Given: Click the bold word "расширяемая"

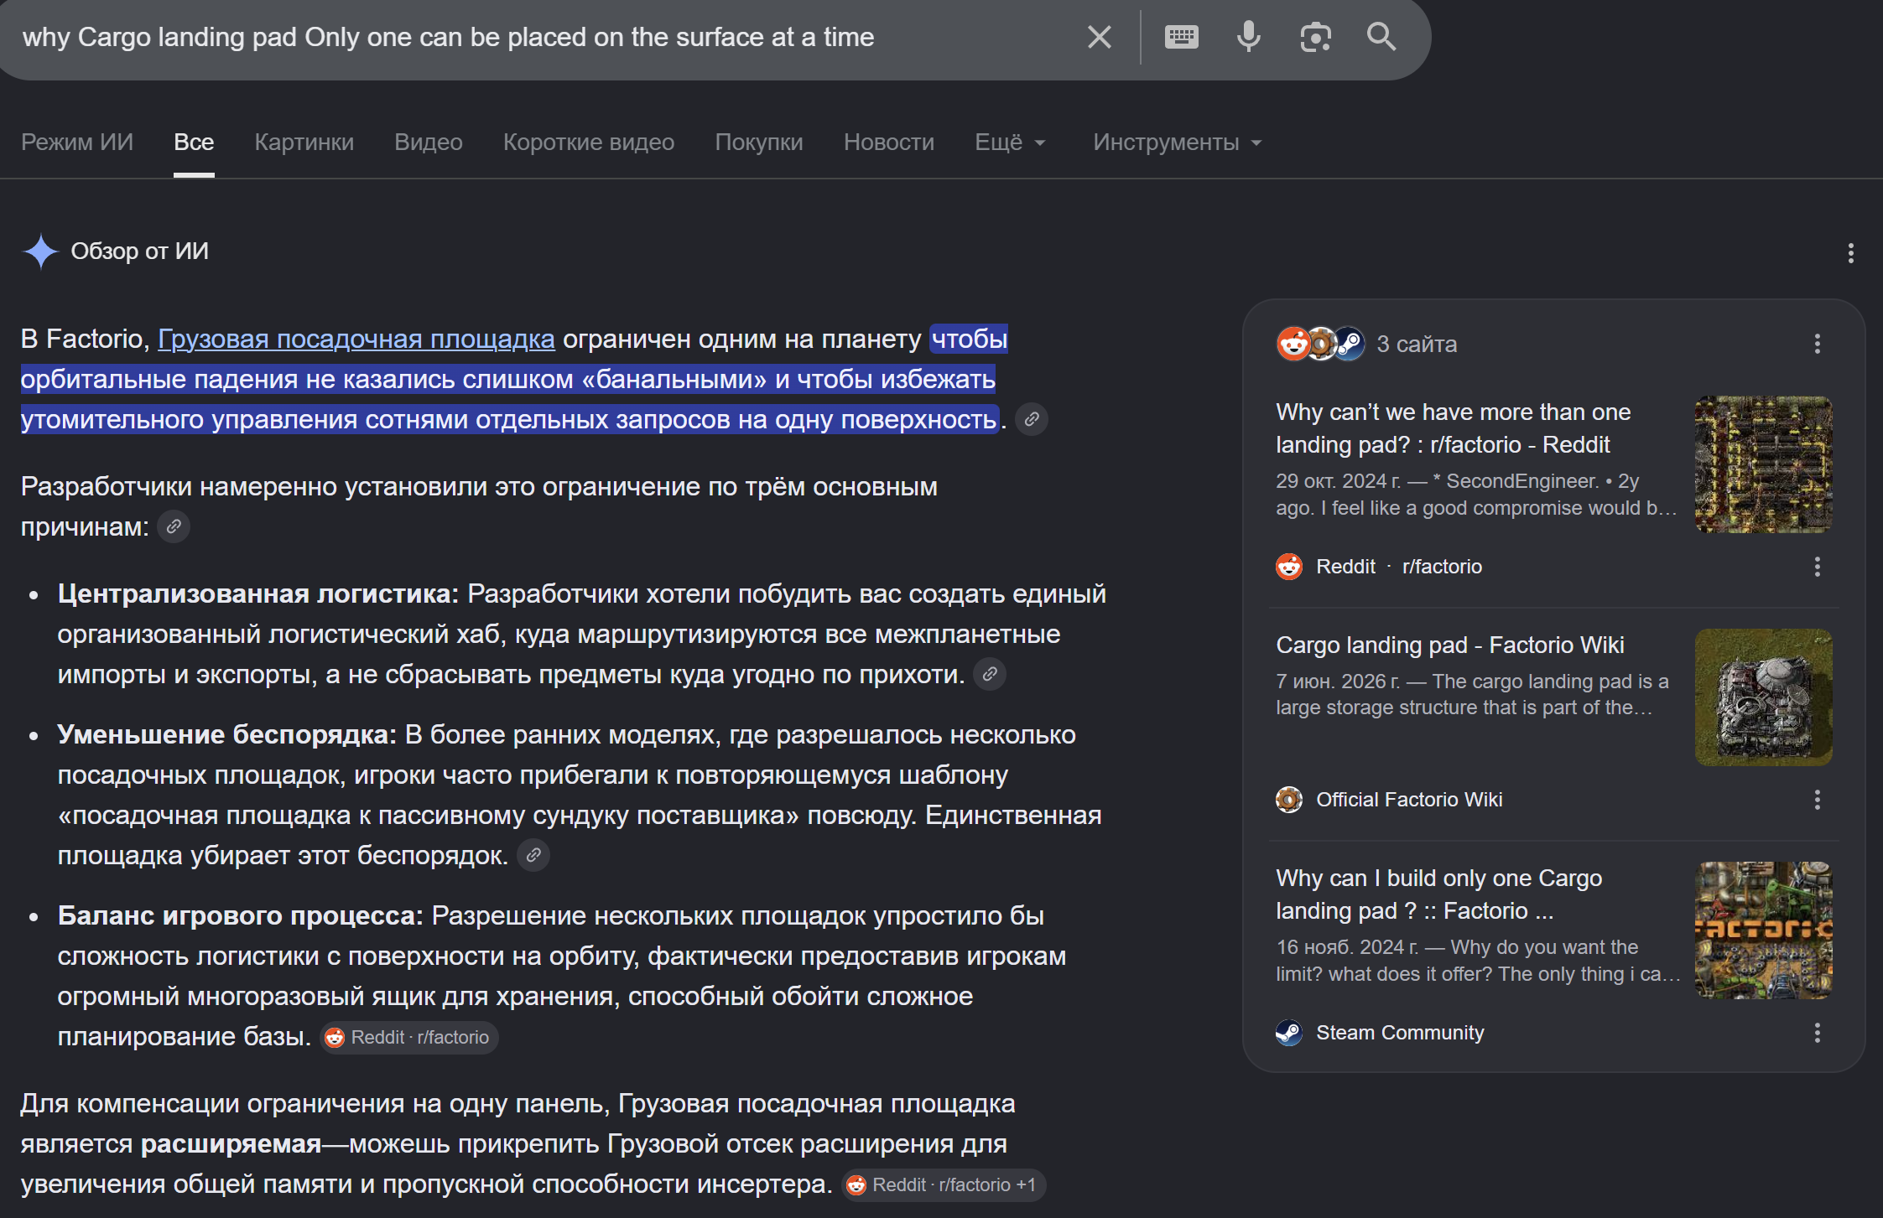Looking at the screenshot, I should (x=231, y=1144).
